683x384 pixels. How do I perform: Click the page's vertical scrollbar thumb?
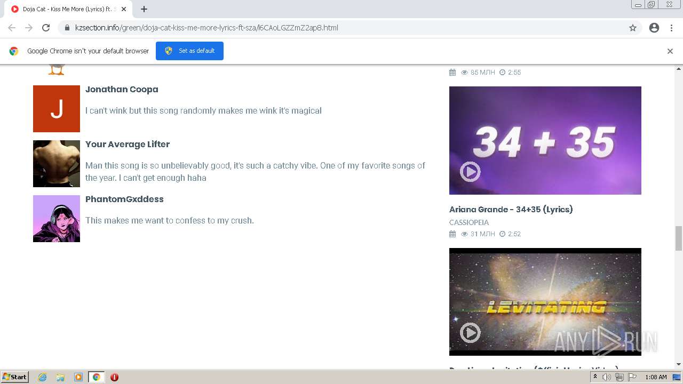pyautogui.click(x=679, y=238)
